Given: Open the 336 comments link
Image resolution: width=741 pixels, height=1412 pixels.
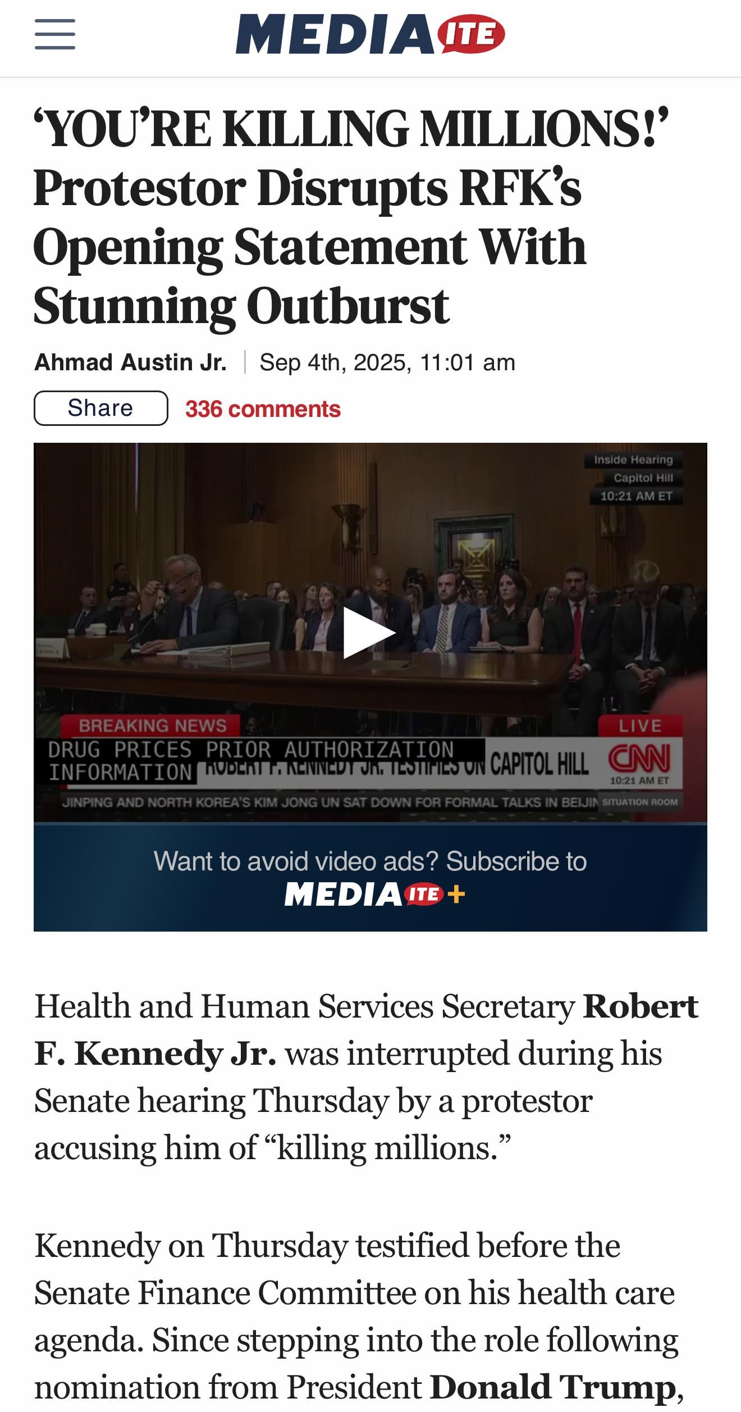Looking at the screenshot, I should click(263, 409).
